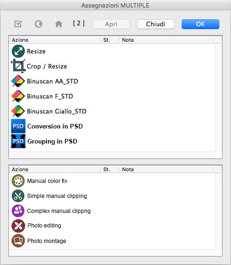Confirm with the blue OK button
The image size is (231, 265).
(x=200, y=24)
